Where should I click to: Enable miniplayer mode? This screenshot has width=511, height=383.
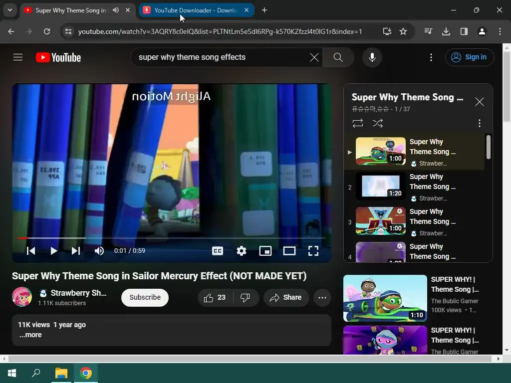265,251
